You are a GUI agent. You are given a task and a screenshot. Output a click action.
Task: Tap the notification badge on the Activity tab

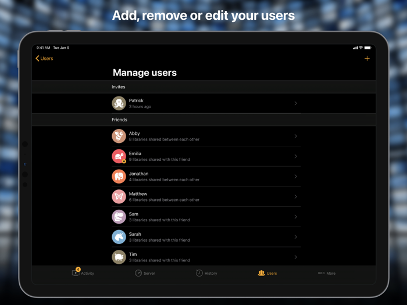click(78, 269)
